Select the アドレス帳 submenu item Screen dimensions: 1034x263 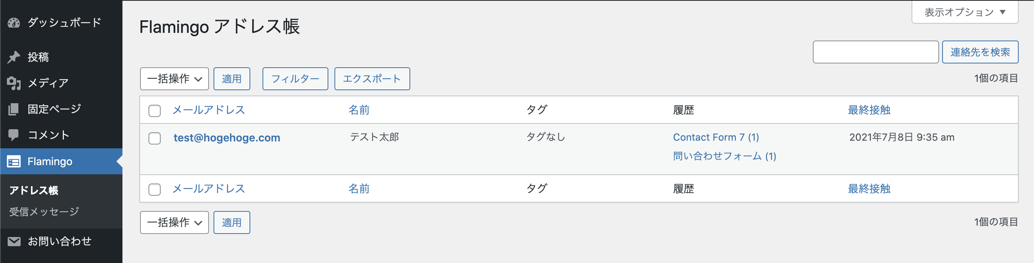(34, 190)
